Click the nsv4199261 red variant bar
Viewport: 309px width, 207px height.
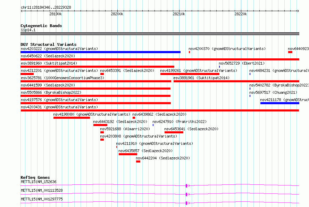click(190, 74)
